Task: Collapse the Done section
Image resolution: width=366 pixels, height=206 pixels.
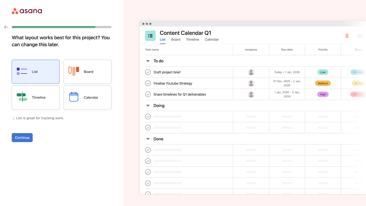Action: pyautogui.click(x=148, y=139)
